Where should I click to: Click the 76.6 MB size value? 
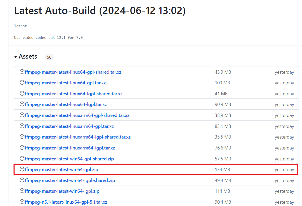coord(223,148)
